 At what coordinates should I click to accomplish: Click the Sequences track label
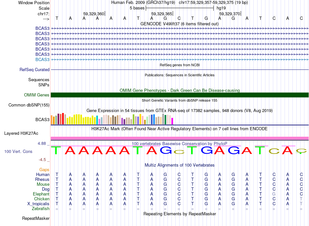click(x=39, y=80)
